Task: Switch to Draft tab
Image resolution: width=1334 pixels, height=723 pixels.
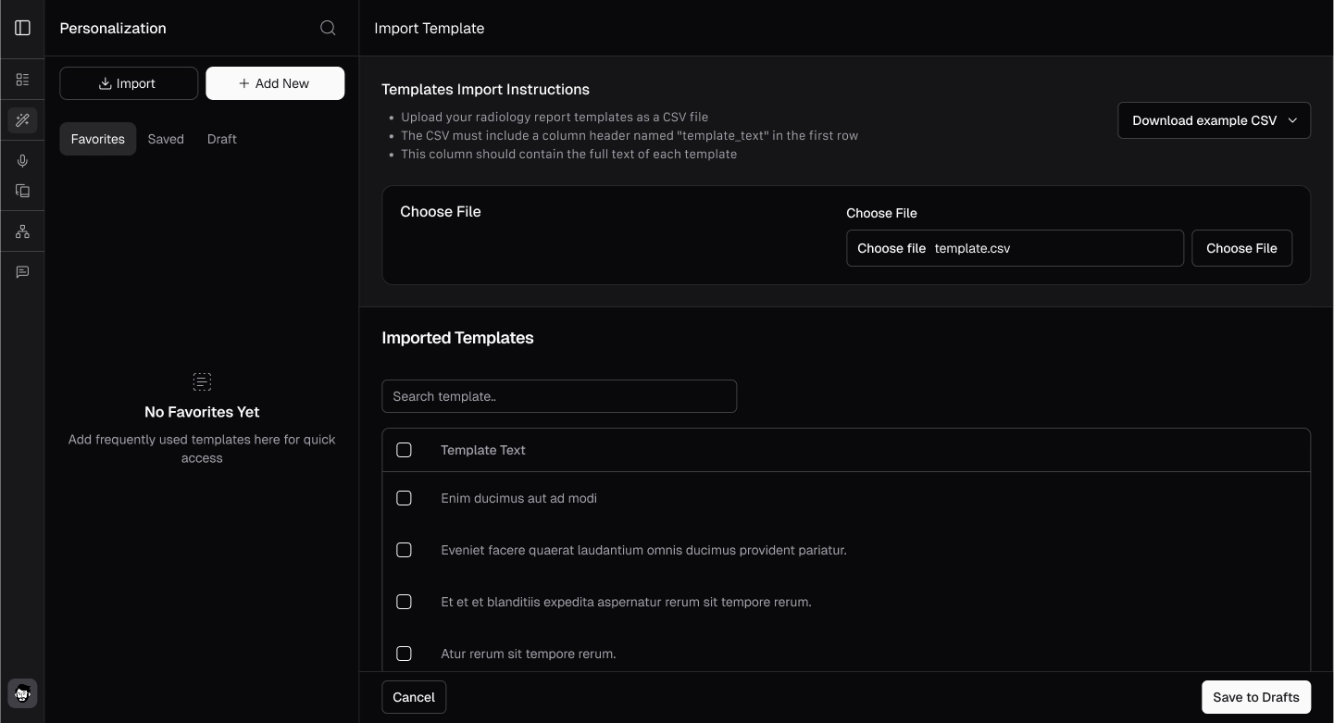Action: [x=222, y=139]
